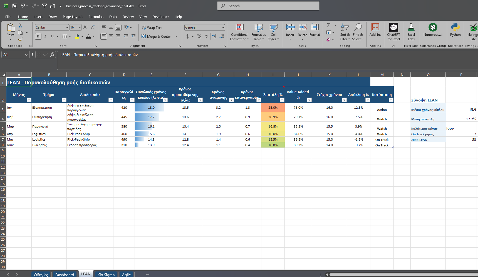
Task: Switch to the Six Sigma sheet tab
Action: click(106, 275)
